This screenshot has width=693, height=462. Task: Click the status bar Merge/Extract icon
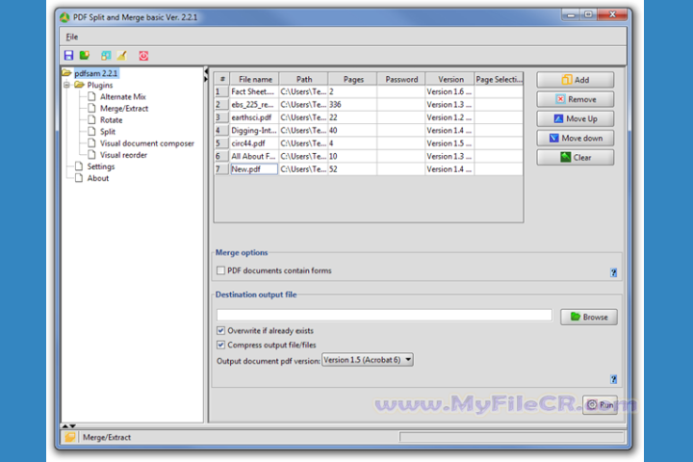(70, 437)
